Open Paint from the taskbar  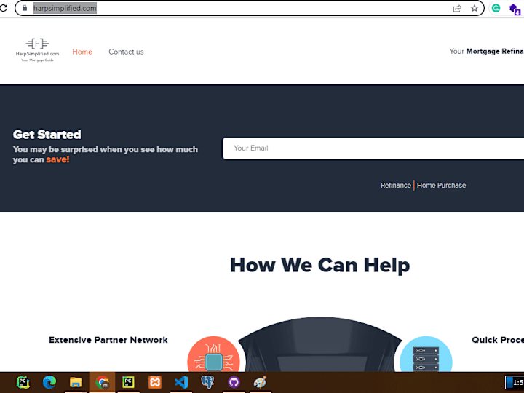pyautogui.click(x=260, y=382)
